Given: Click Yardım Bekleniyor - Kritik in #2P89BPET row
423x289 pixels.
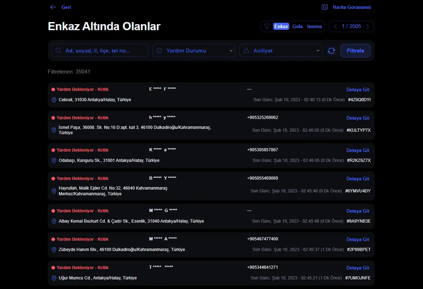Looking at the screenshot, I should [x=83, y=239].
